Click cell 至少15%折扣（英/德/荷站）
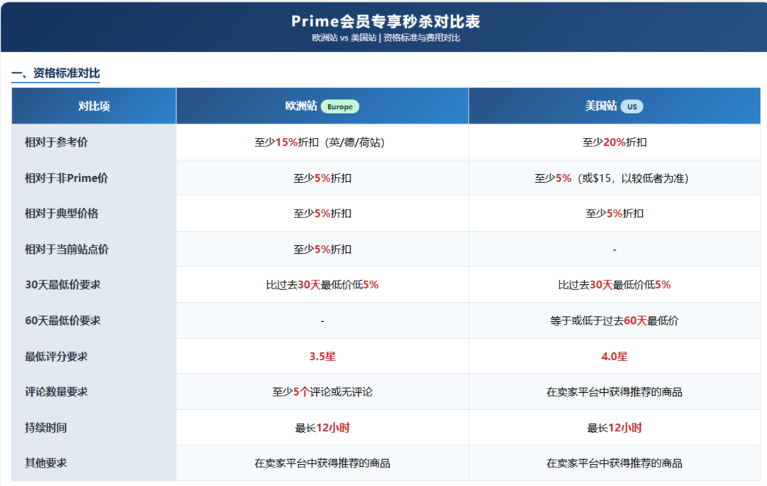This screenshot has width=767, height=486. click(322, 142)
